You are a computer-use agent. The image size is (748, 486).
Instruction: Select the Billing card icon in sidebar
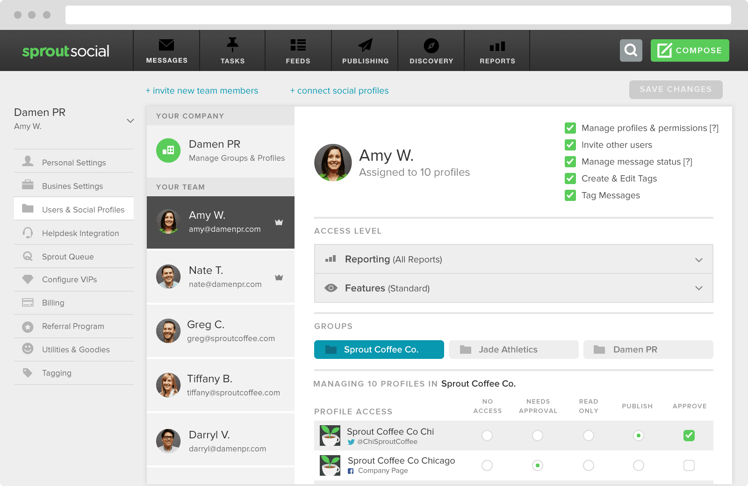[x=27, y=302]
